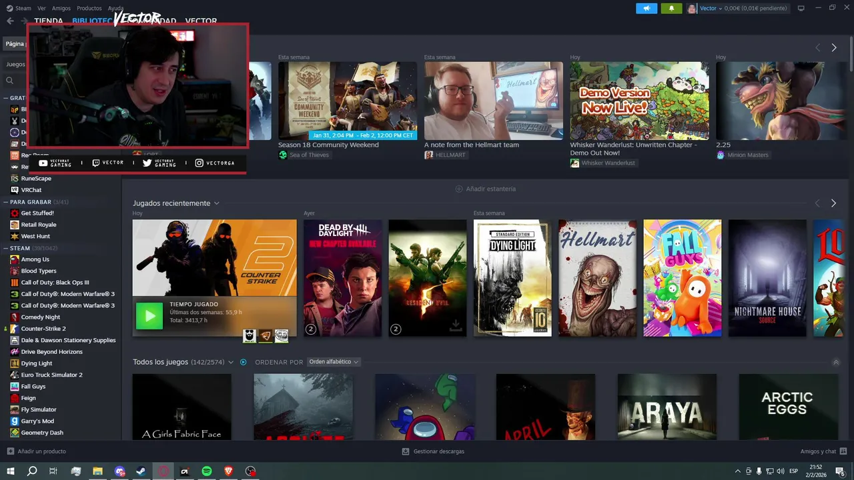Click the Euro Truck Simulator 2 sidebar icon
854x480 pixels.
(15, 375)
